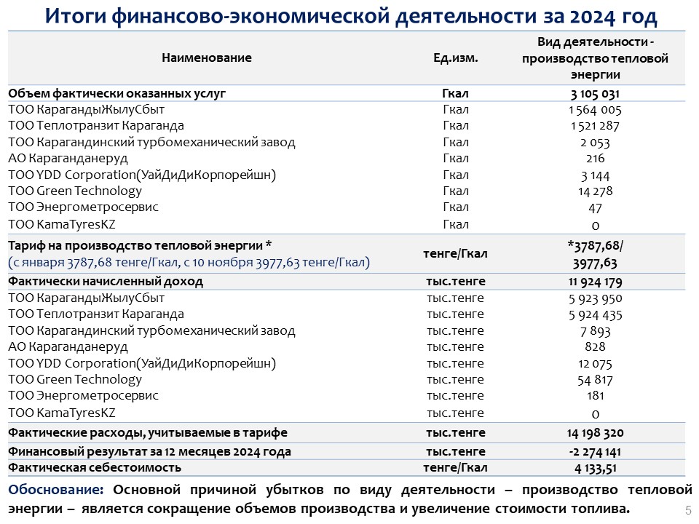This screenshot has width=699, height=524.
Task: Click the тыс.тенге value 7 893
Action: [595, 331]
